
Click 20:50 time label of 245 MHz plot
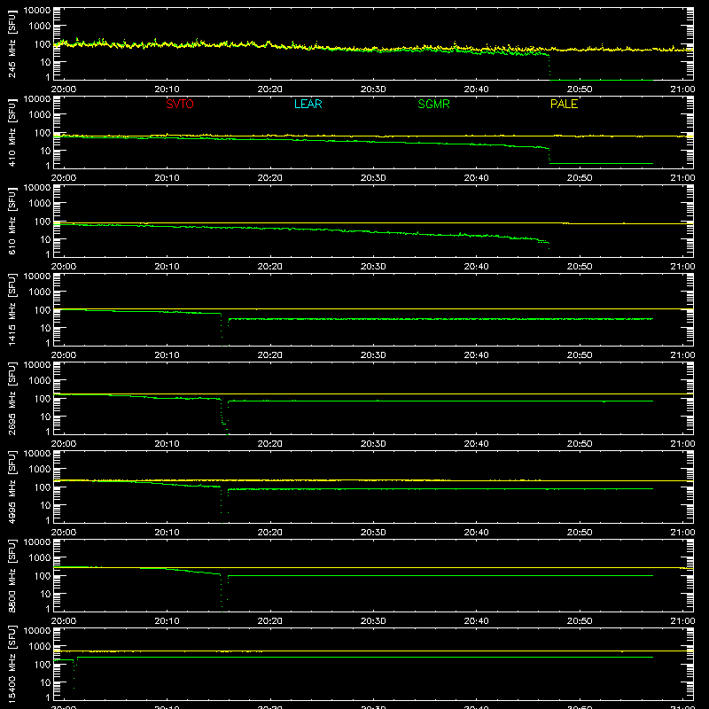[580, 90]
